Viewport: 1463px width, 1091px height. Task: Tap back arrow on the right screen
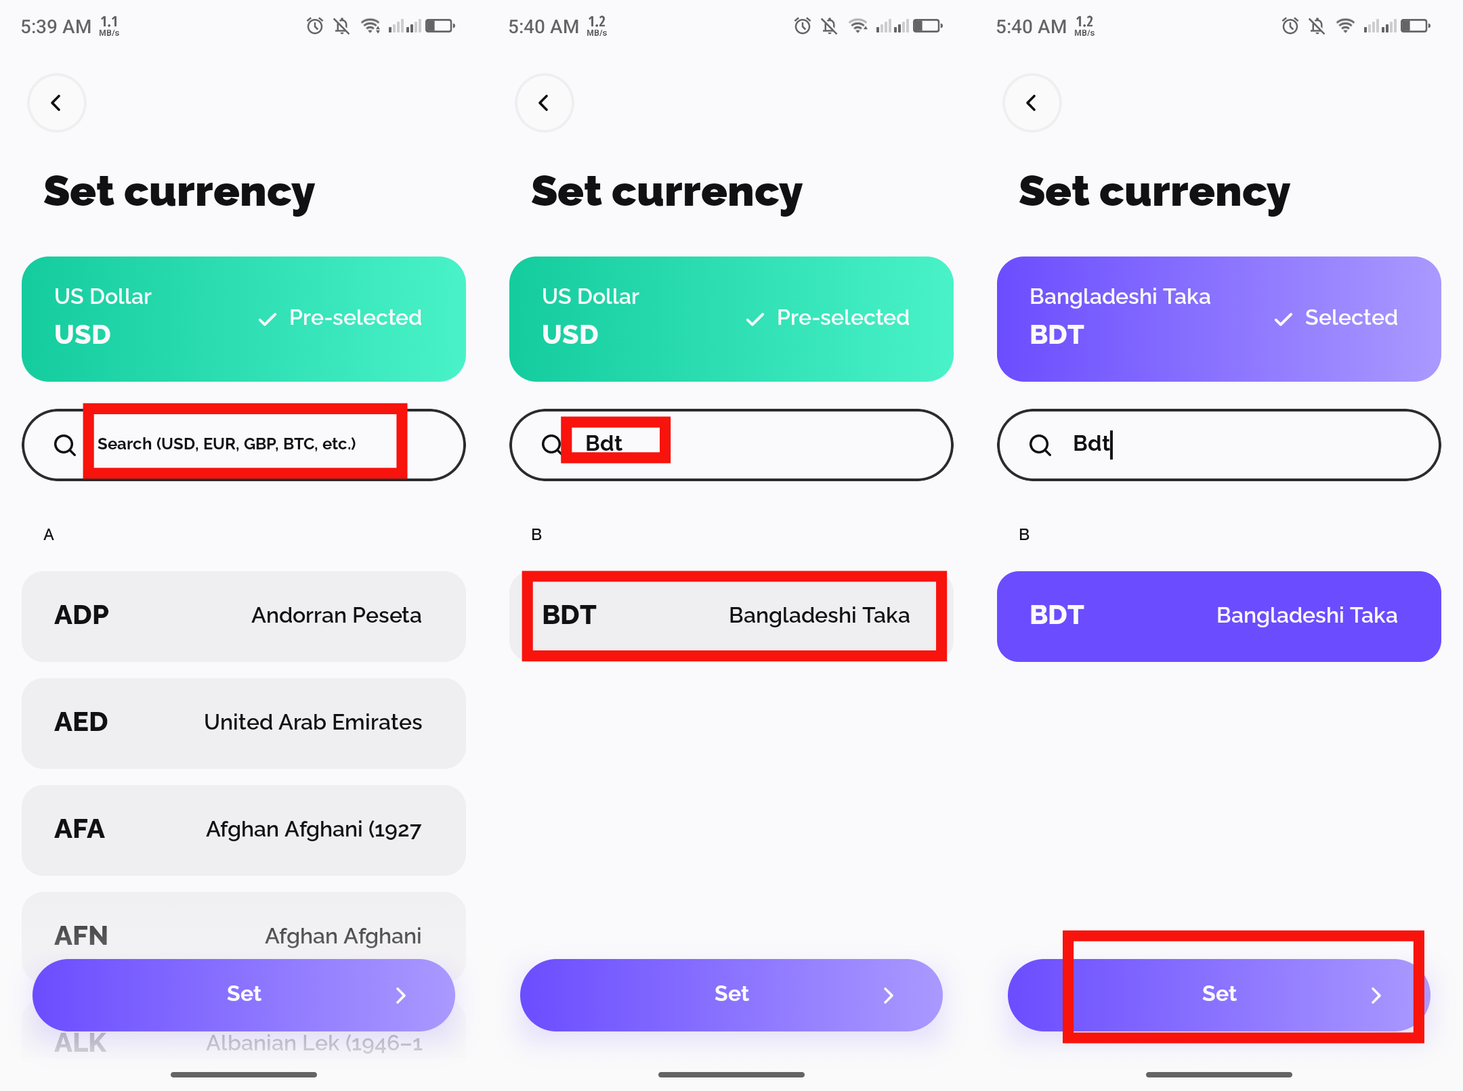click(x=1032, y=103)
